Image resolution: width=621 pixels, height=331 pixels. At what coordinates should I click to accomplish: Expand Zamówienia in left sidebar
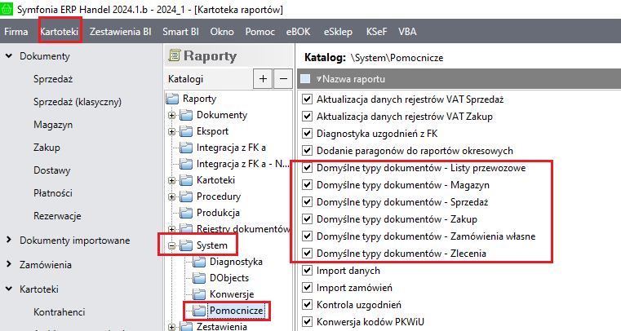9,265
